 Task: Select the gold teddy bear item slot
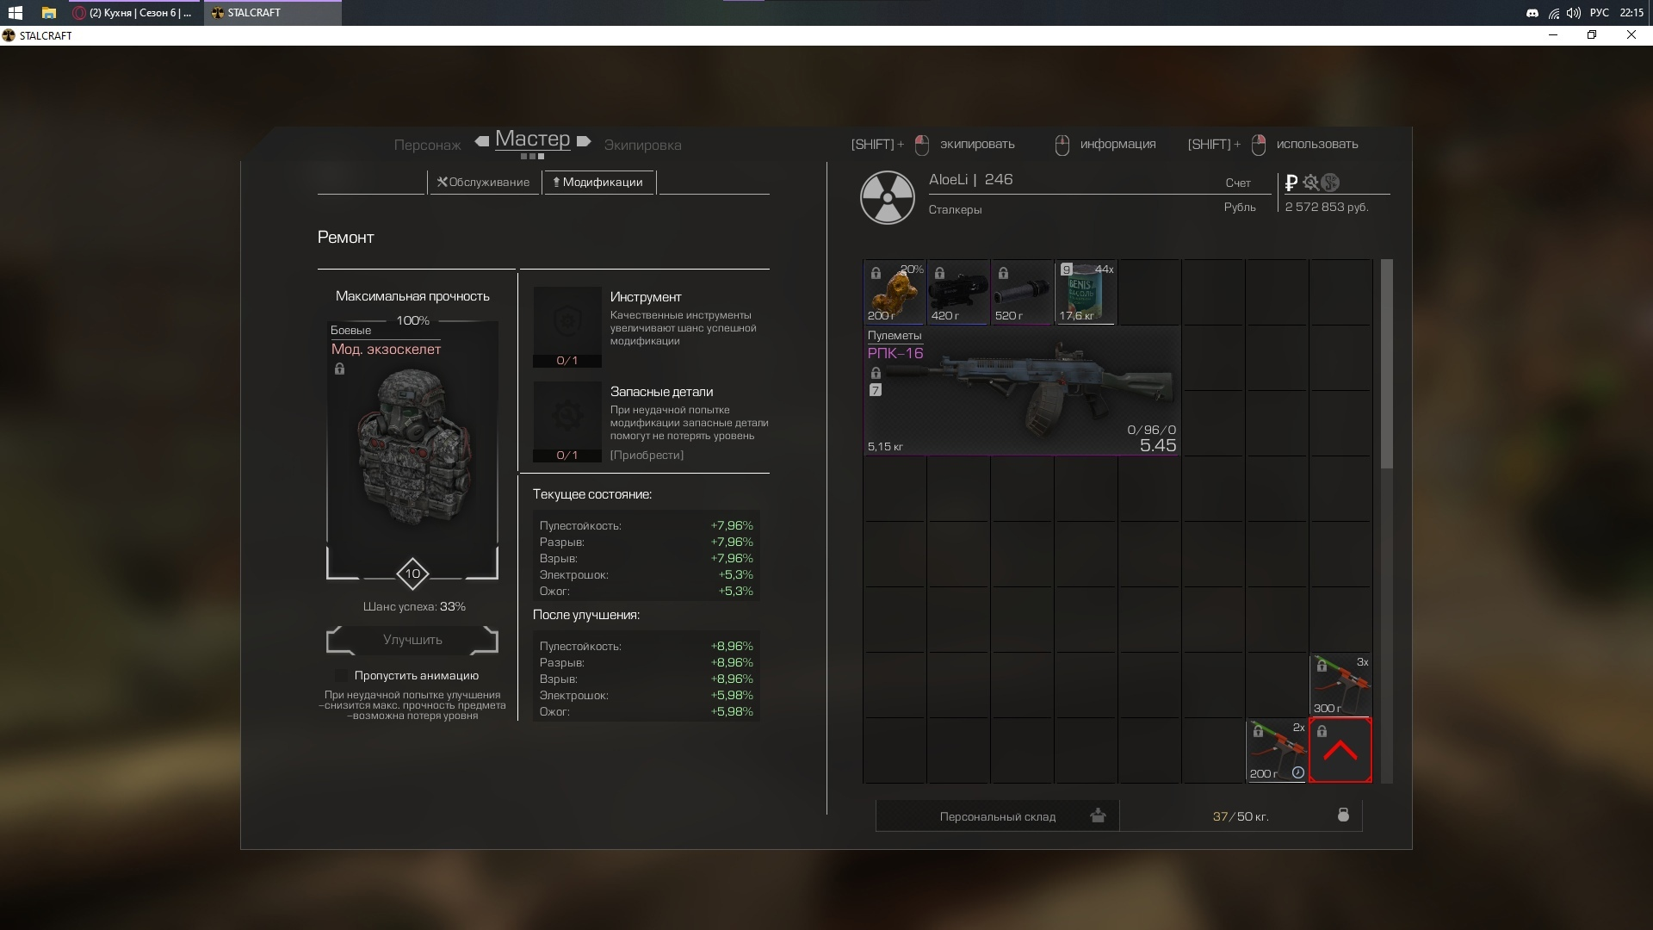[894, 292]
